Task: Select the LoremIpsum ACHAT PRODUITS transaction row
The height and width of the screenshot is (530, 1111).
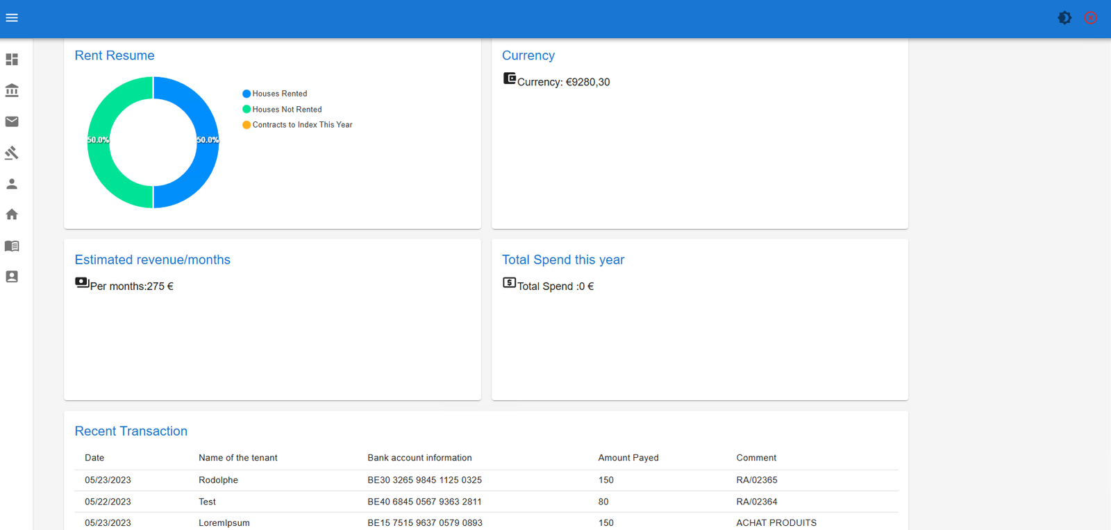Action: (486, 522)
